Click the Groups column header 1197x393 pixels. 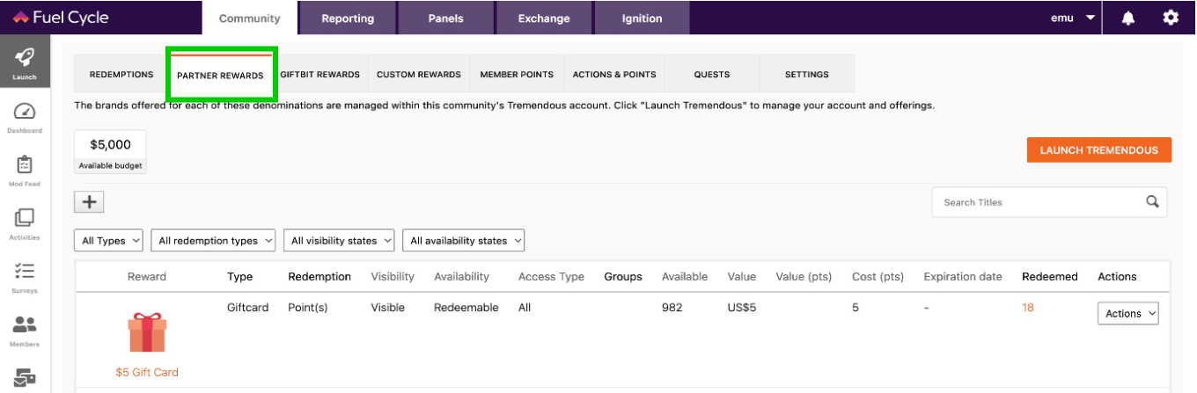pyautogui.click(x=623, y=276)
